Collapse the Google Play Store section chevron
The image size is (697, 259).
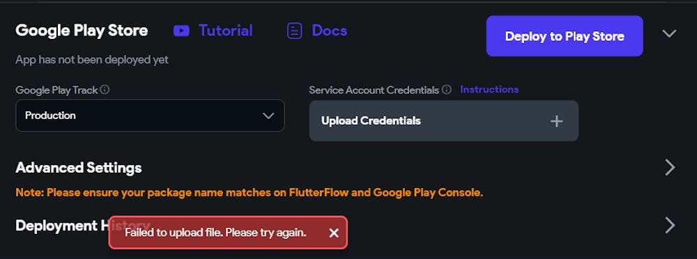click(669, 33)
